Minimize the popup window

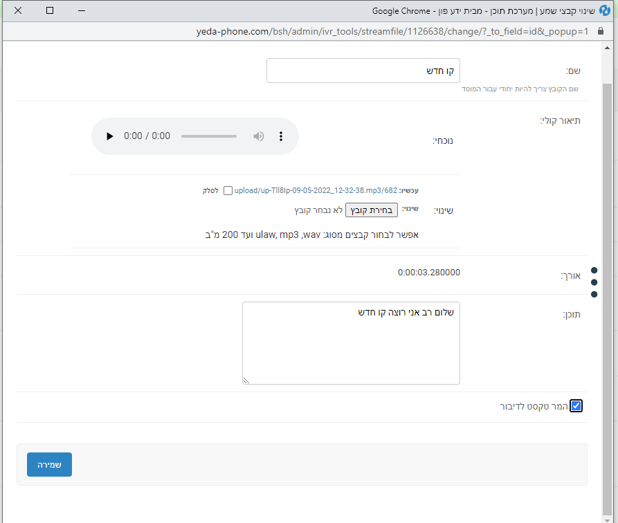(82, 10)
